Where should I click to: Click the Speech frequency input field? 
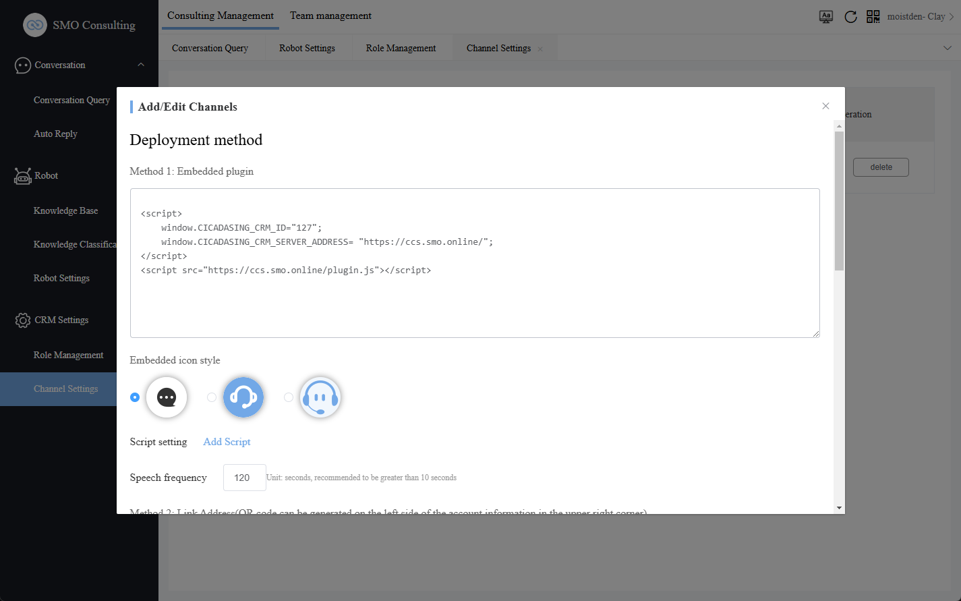click(244, 478)
